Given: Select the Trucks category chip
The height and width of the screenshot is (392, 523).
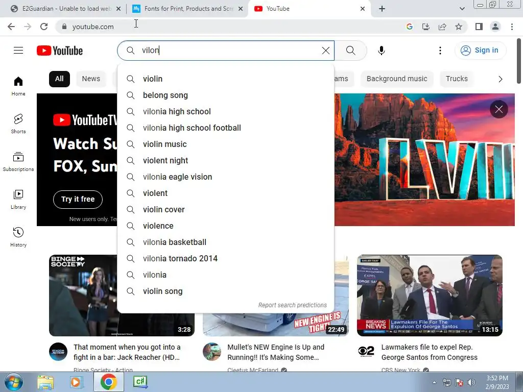Looking at the screenshot, I should pos(457,79).
